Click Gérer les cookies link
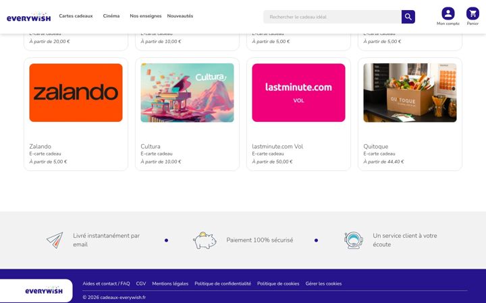The width and height of the screenshot is (486, 303). (x=323, y=283)
